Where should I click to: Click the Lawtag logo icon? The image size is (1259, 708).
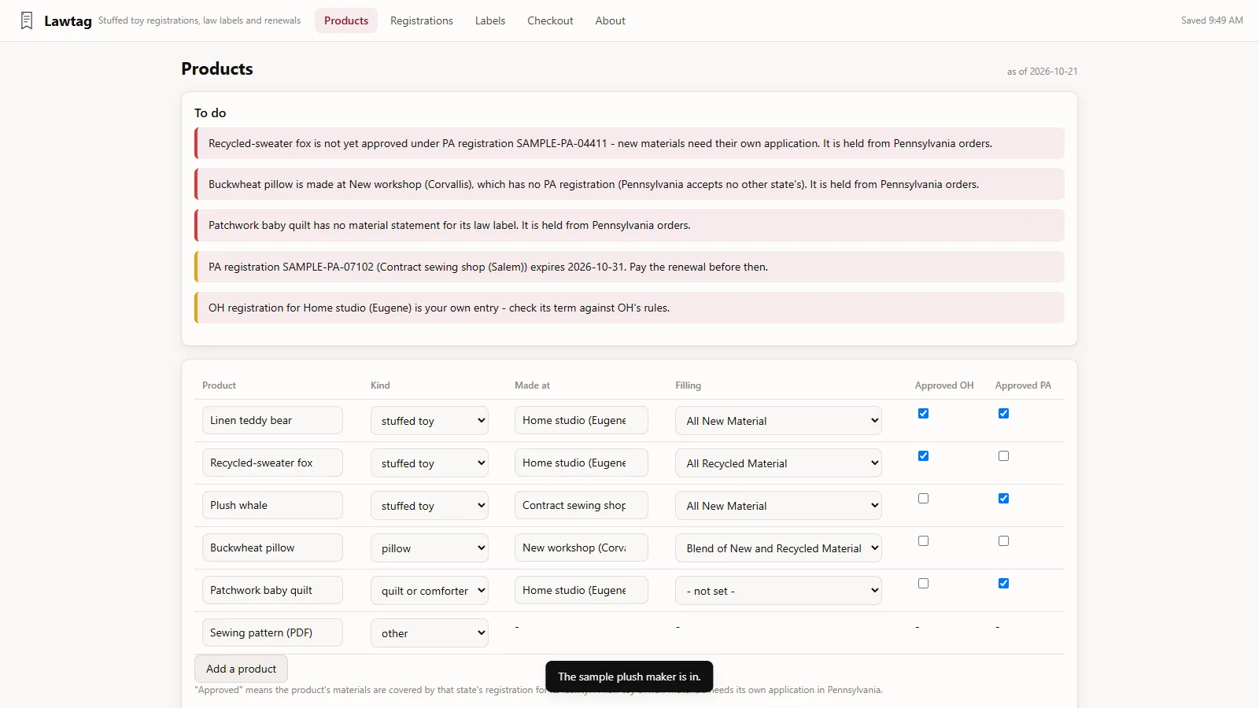click(x=27, y=20)
